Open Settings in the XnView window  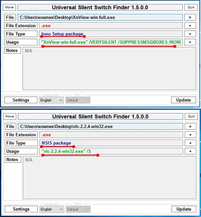pos(21,100)
